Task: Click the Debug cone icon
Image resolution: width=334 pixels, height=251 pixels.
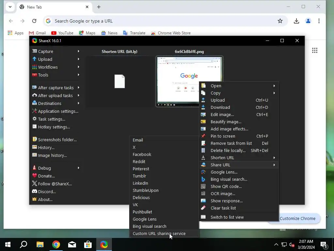Action: [34, 168]
